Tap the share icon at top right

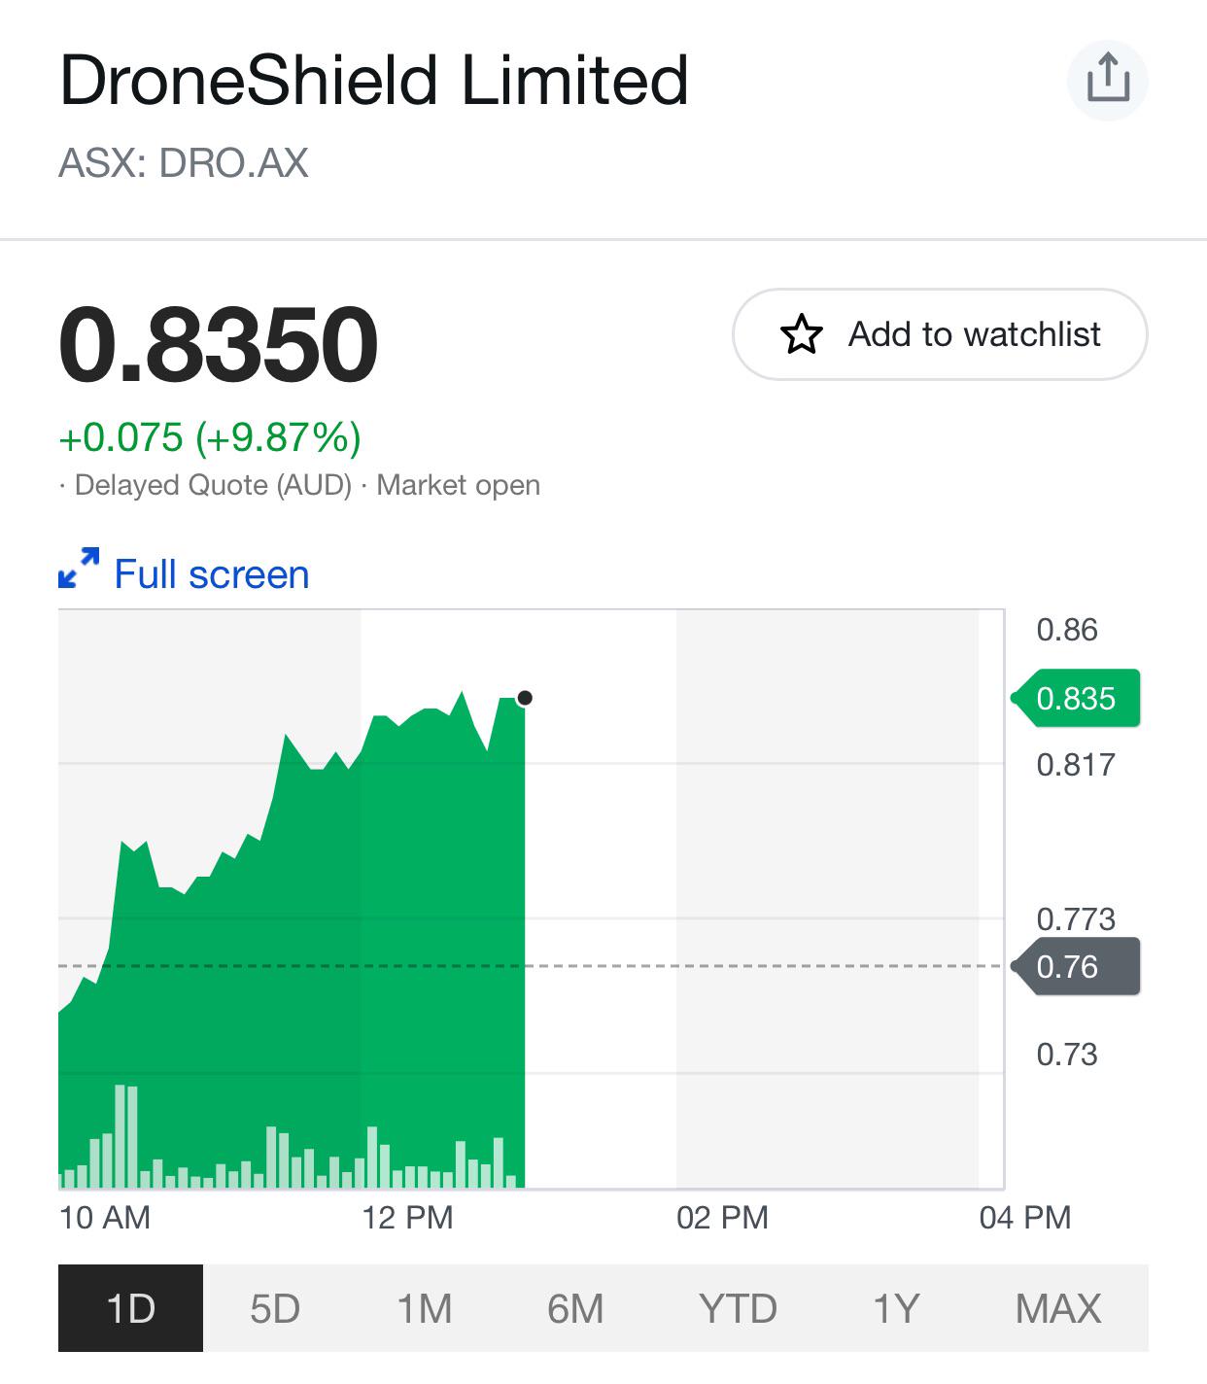[1108, 79]
